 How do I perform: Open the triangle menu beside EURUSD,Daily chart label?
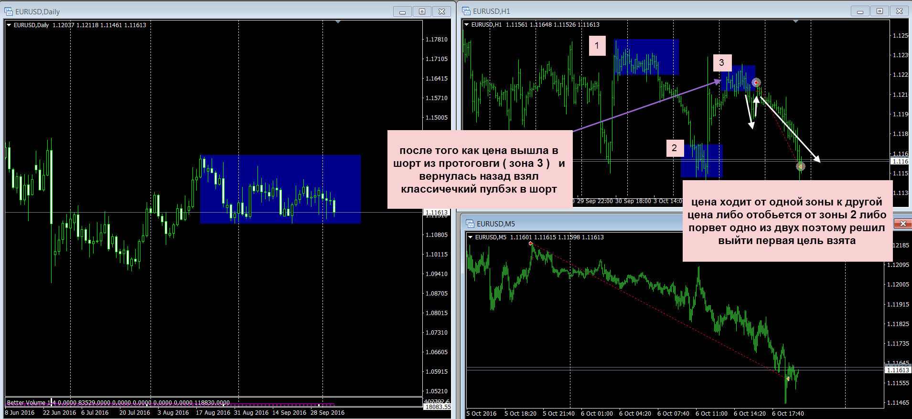pyautogui.click(x=9, y=25)
